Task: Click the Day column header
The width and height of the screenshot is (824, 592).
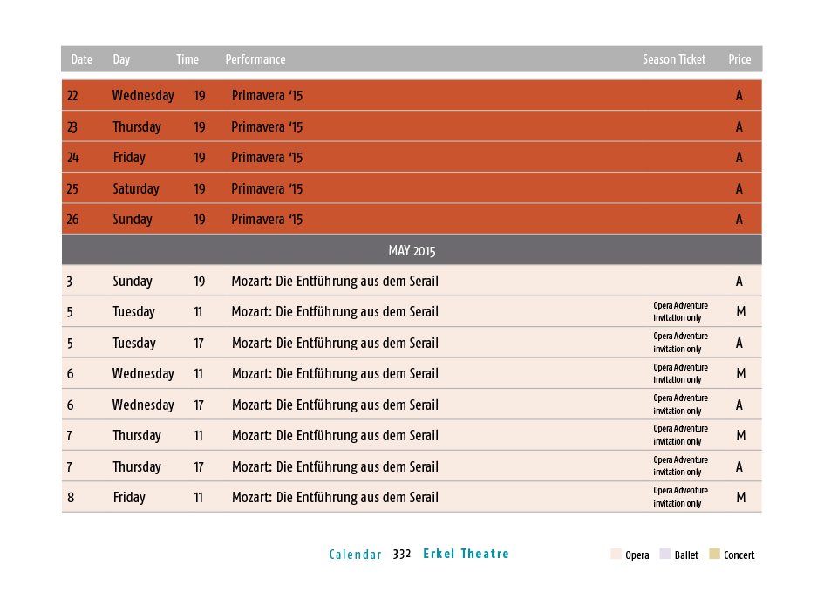Action: click(121, 59)
